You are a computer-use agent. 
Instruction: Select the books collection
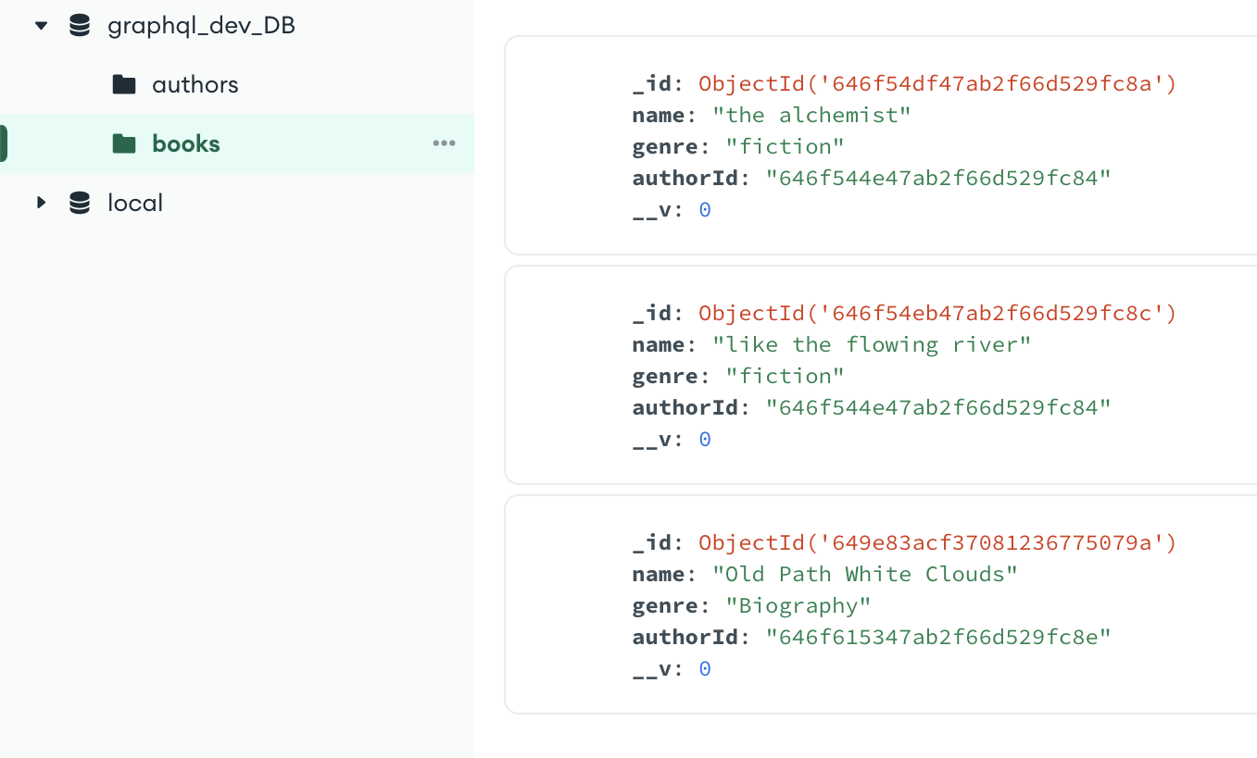[186, 143]
